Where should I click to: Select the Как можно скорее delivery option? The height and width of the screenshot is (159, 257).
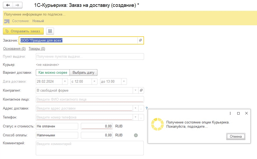[x=53, y=73]
